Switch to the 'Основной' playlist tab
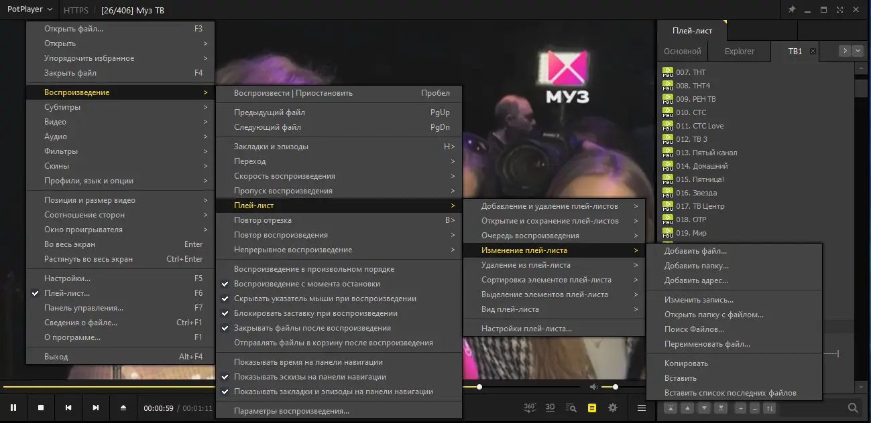 coord(682,52)
